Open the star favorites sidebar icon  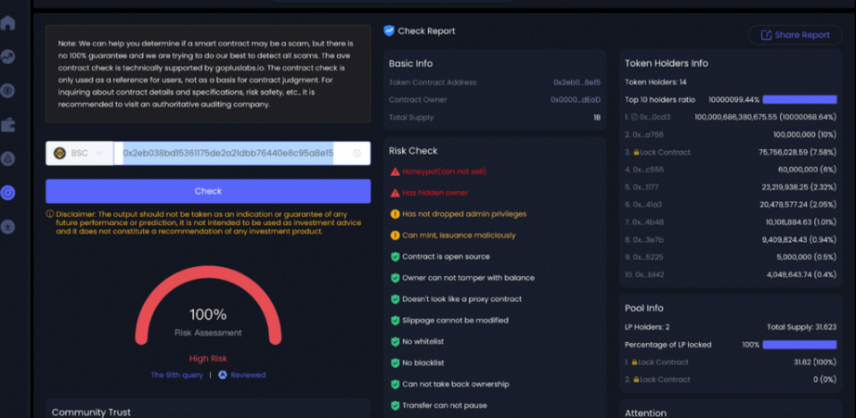pyautogui.click(x=8, y=227)
